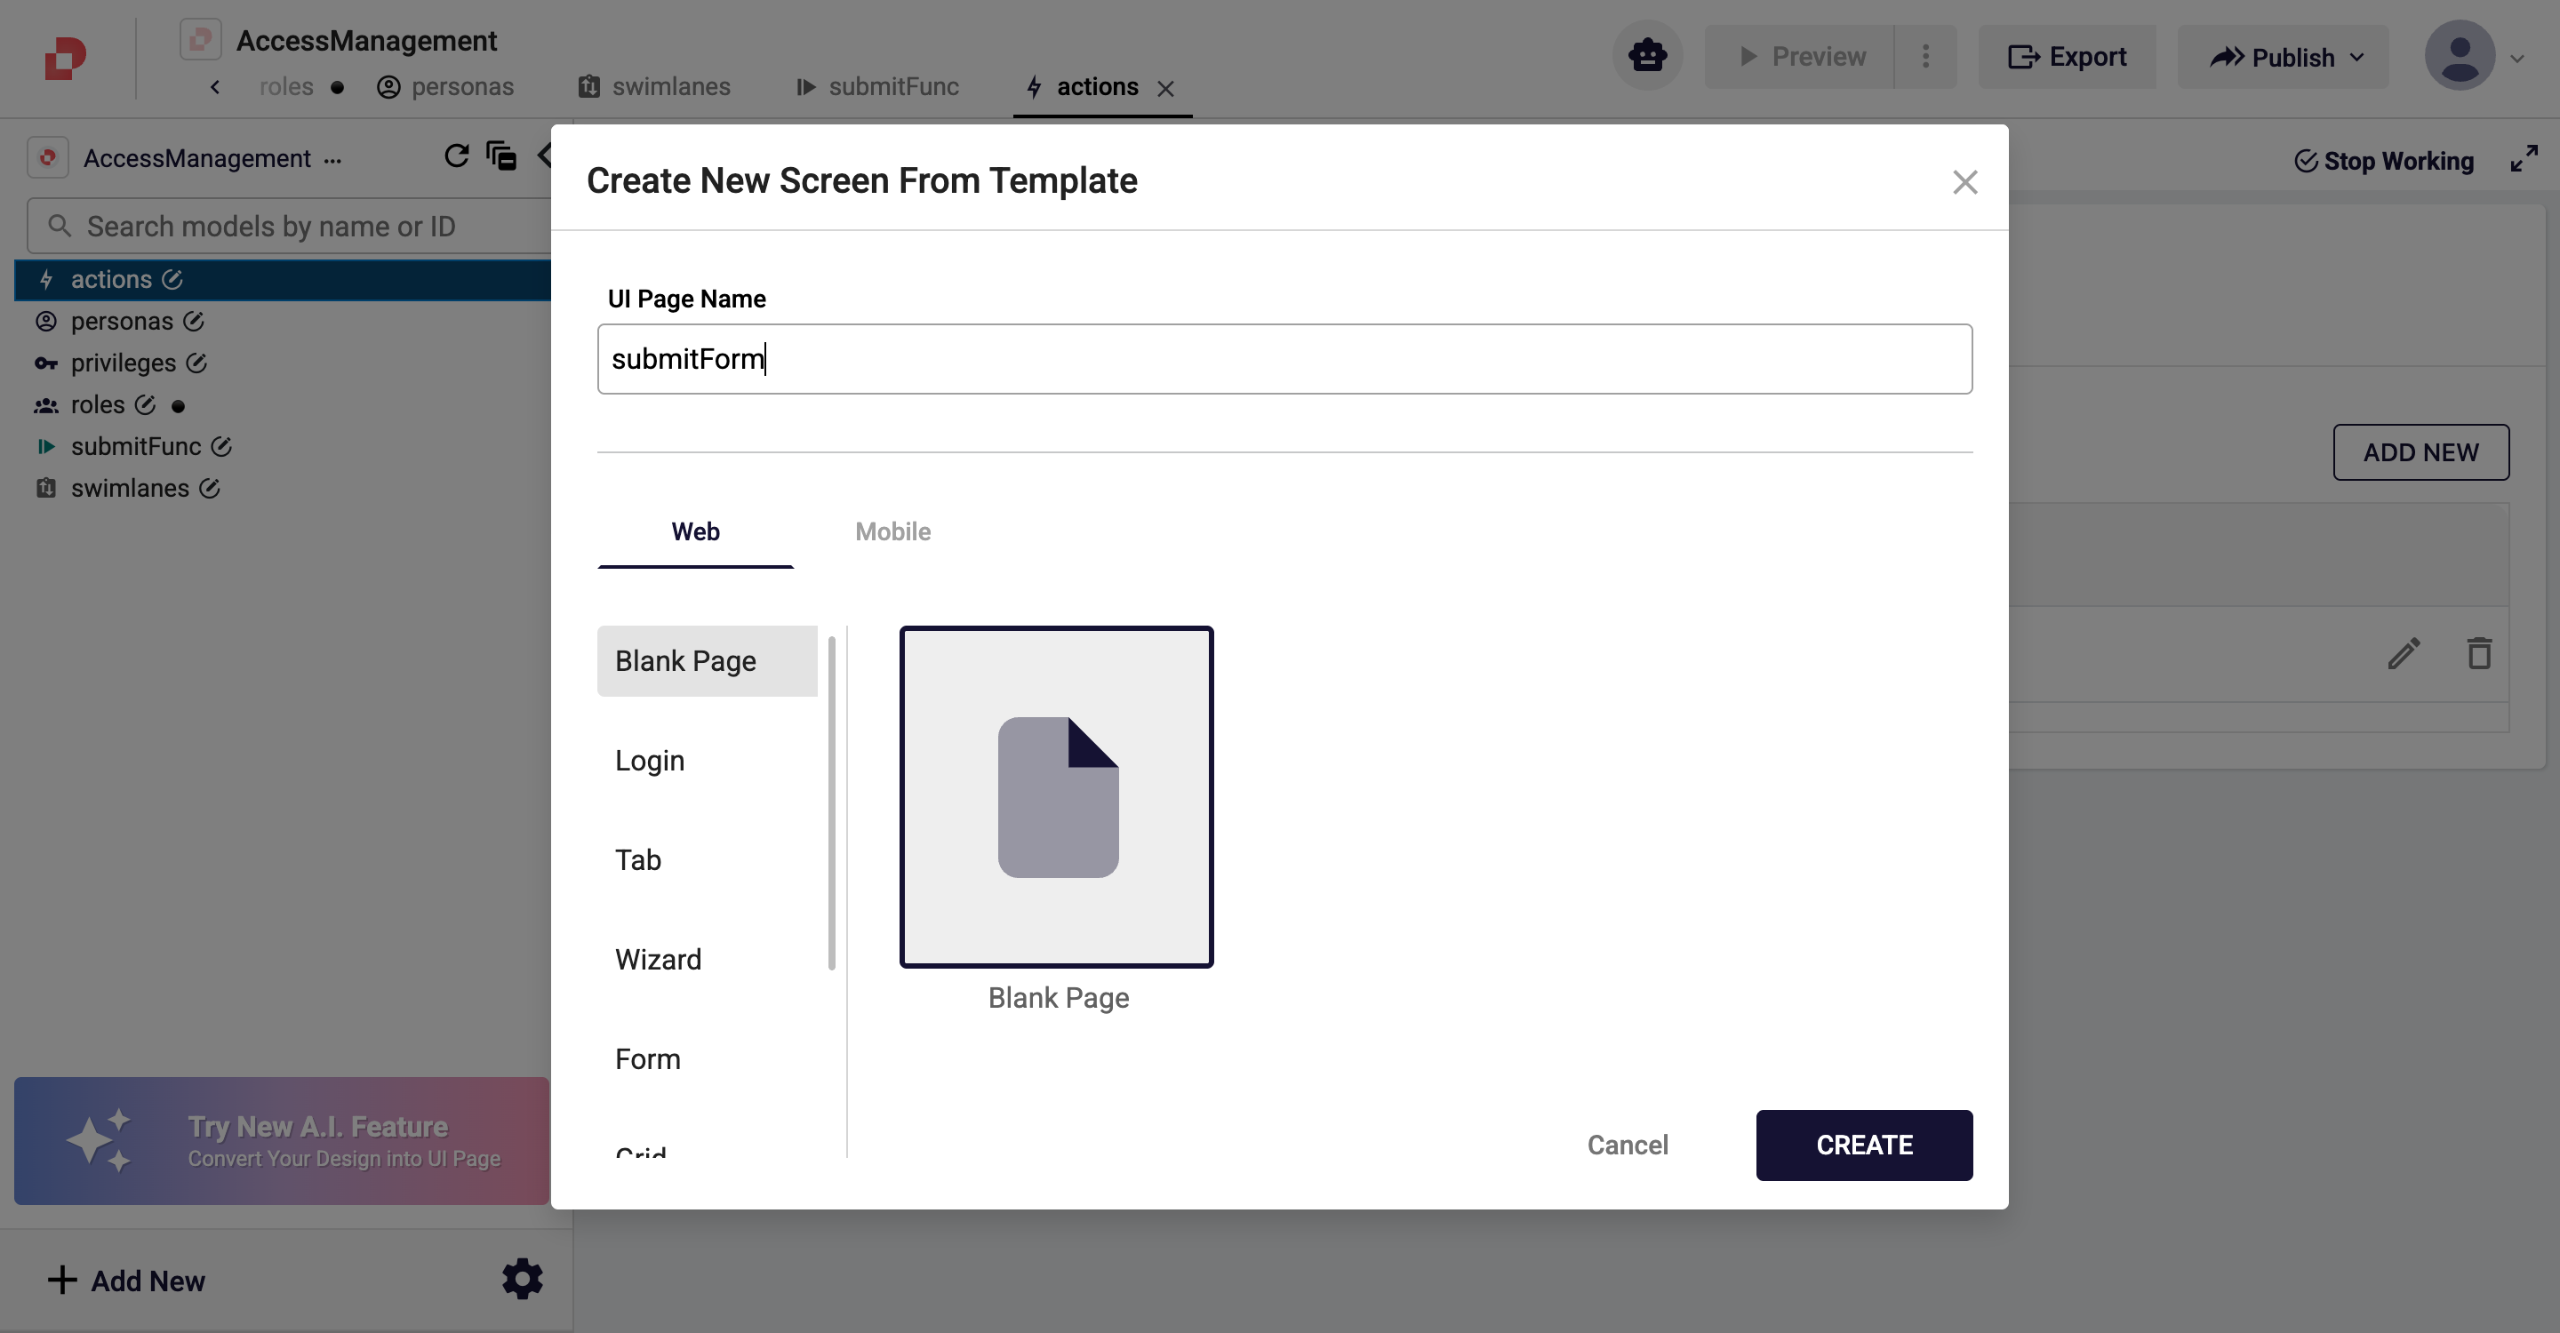Select privileges in the model tree
This screenshot has height=1333, width=2560.
click(x=124, y=363)
